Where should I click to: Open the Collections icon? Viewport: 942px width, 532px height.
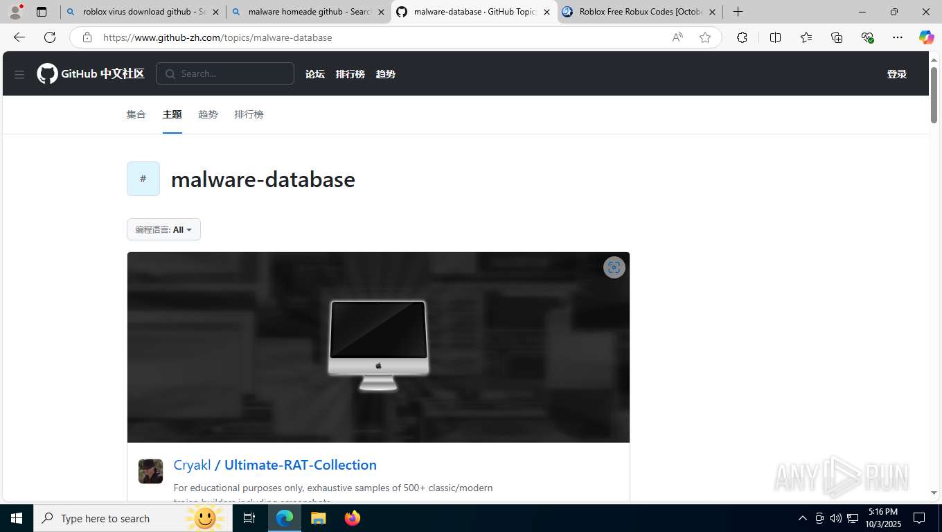click(x=837, y=37)
